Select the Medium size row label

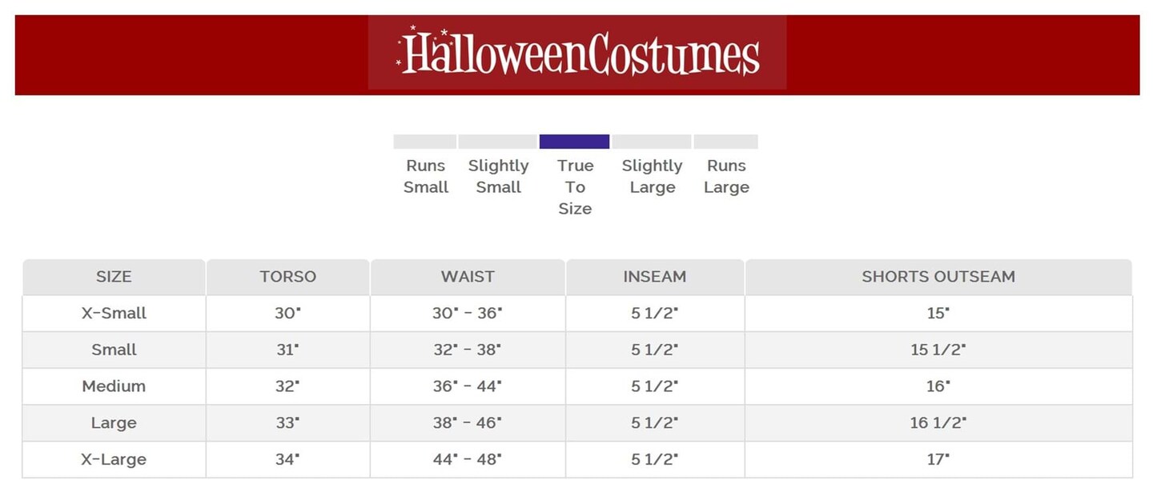click(x=114, y=386)
